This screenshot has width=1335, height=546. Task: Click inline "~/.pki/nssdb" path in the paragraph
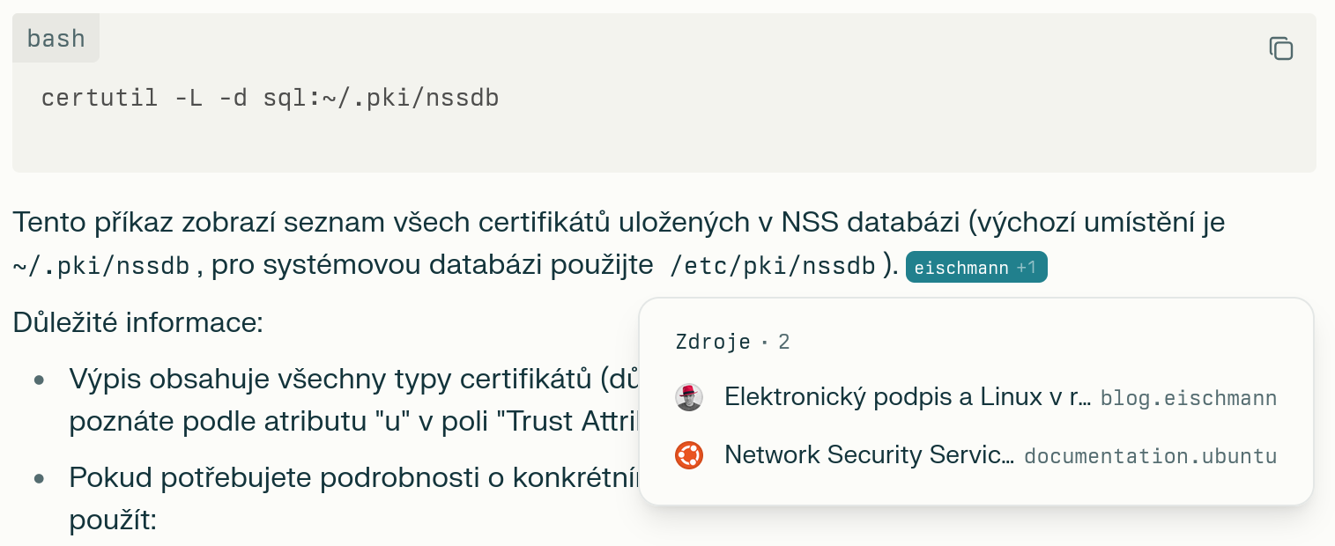point(102,266)
